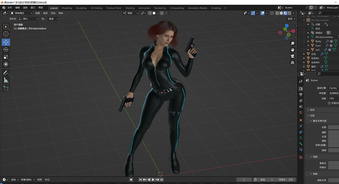Open the Object Data armature tab
The height and width of the screenshot is (184, 339).
[x=301, y=138]
